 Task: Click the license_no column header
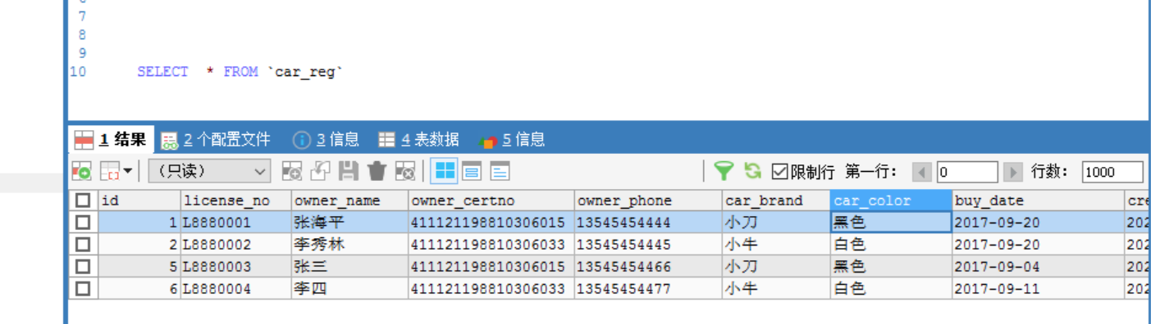pyautogui.click(x=236, y=200)
